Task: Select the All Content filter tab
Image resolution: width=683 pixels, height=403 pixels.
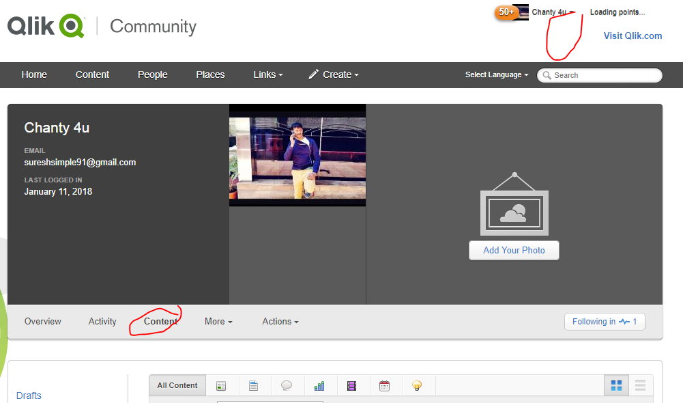Action: click(177, 385)
